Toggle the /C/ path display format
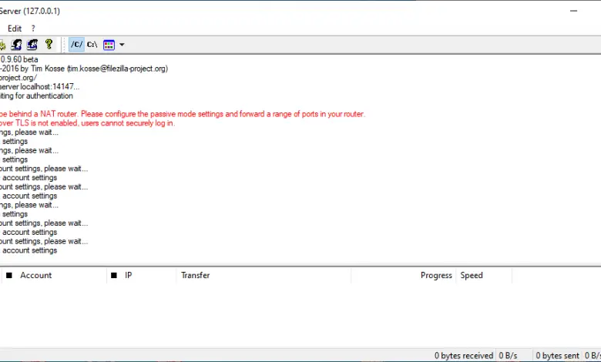 [76, 45]
